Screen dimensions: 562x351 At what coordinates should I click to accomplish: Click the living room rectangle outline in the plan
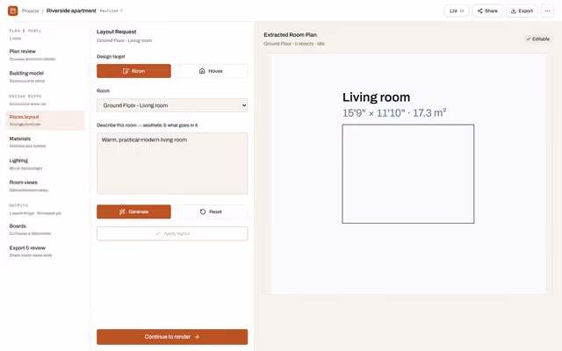point(407,174)
